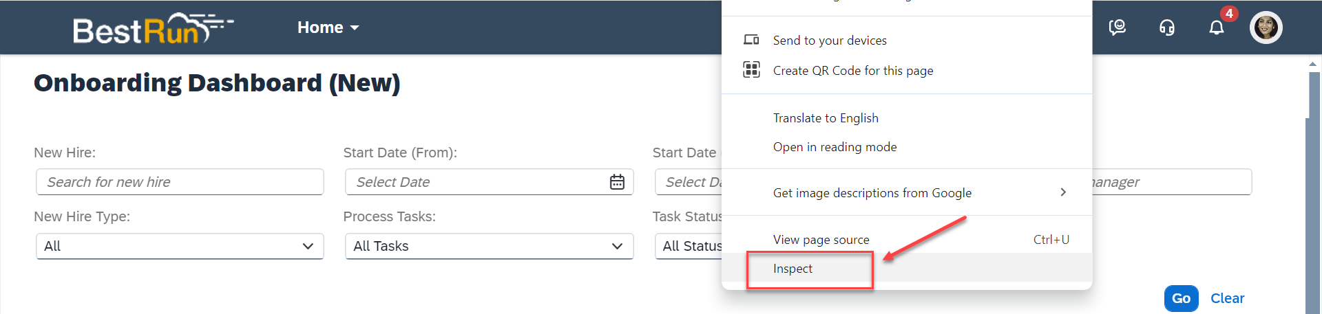Expand the New Hire Type dropdown
This screenshot has height=314, width=1322.
[180, 246]
